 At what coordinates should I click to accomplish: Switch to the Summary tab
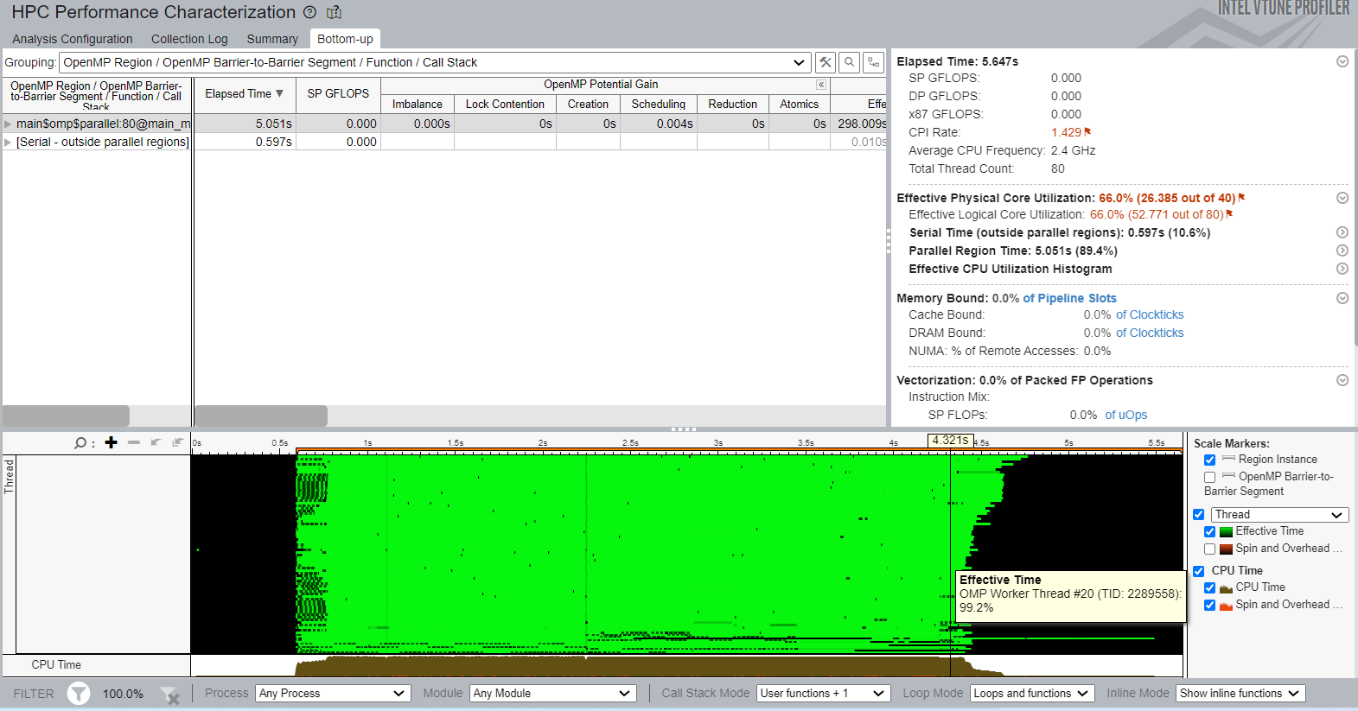[272, 39]
